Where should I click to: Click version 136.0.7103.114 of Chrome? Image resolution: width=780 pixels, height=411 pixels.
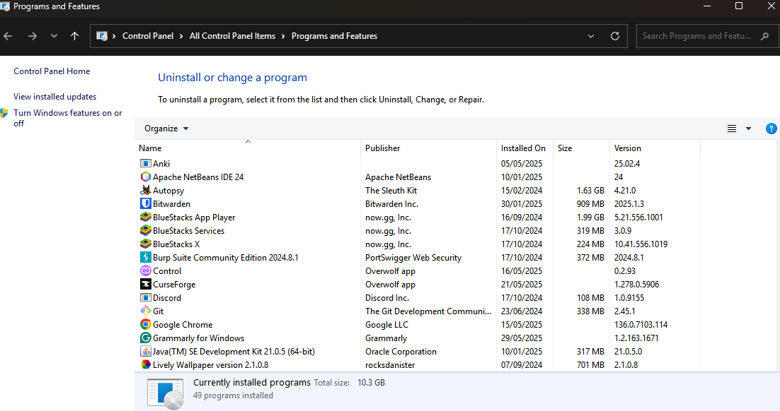[641, 324]
